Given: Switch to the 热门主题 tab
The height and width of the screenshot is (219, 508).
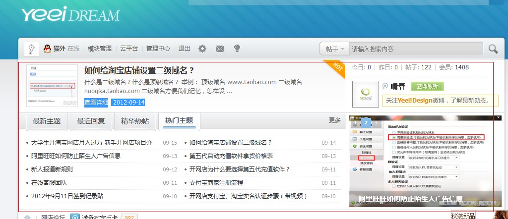Looking at the screenshot, I should (179, 121).
